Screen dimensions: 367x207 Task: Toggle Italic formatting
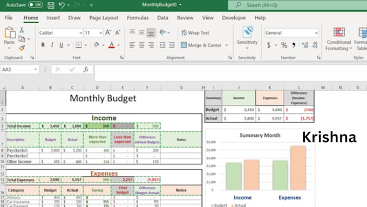coord(52,45)
